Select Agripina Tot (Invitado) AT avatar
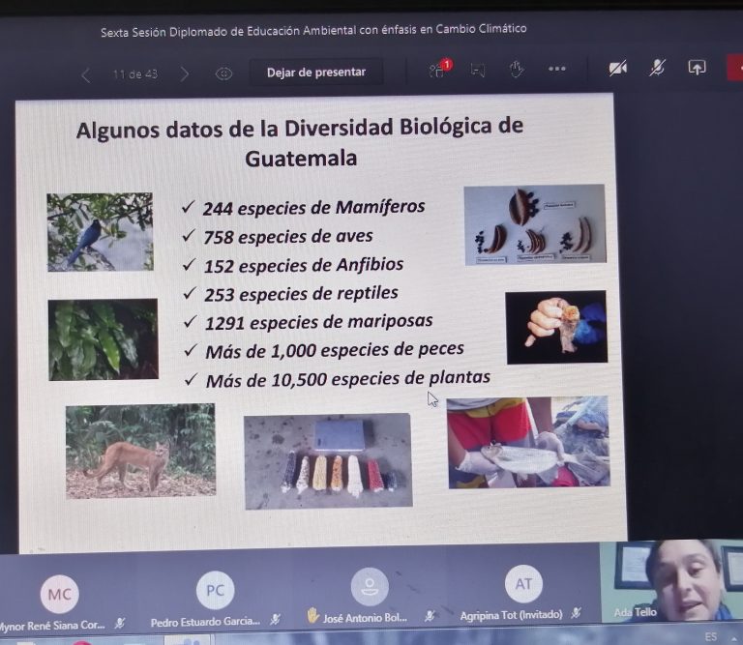 523,584
